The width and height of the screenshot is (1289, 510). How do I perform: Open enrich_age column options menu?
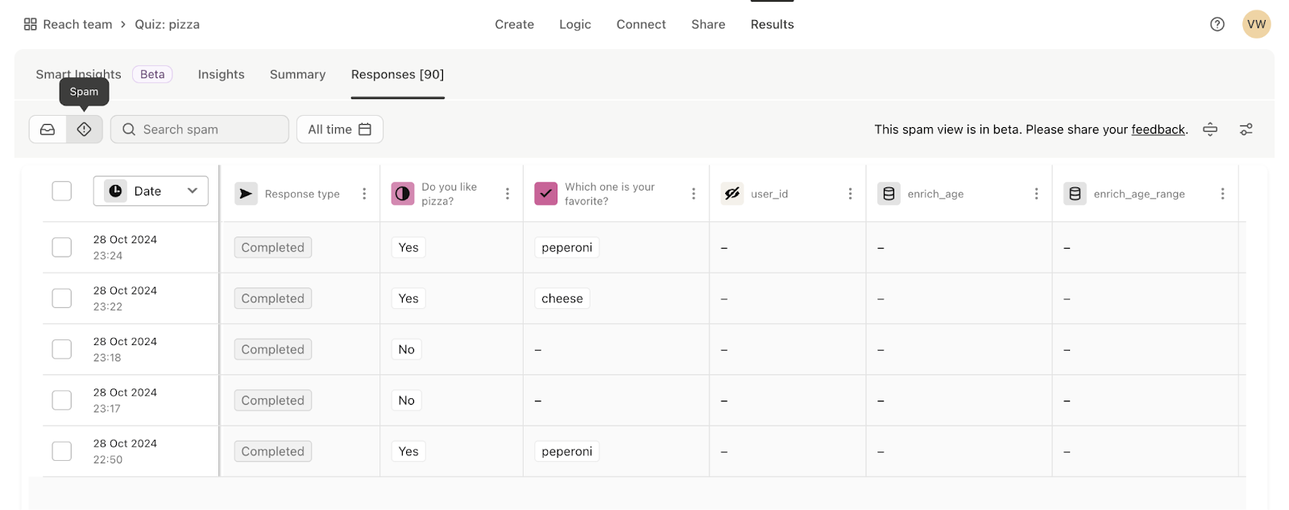(1036, 194)
